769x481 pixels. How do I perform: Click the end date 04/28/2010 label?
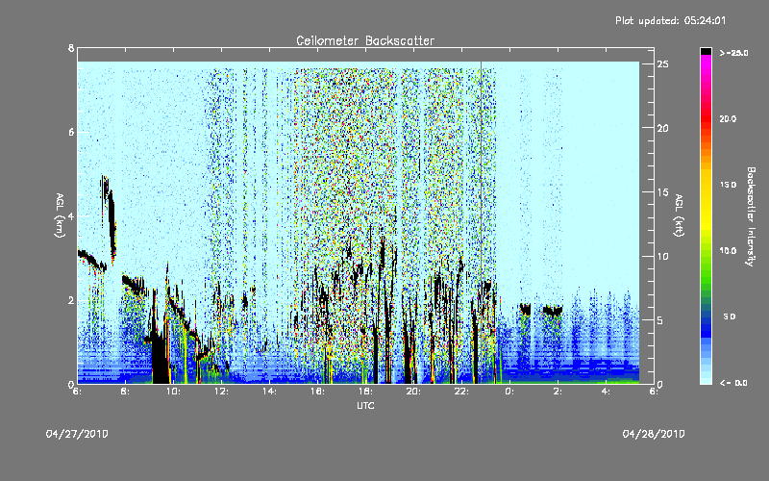pyautogui.click(x=654, y=434)
